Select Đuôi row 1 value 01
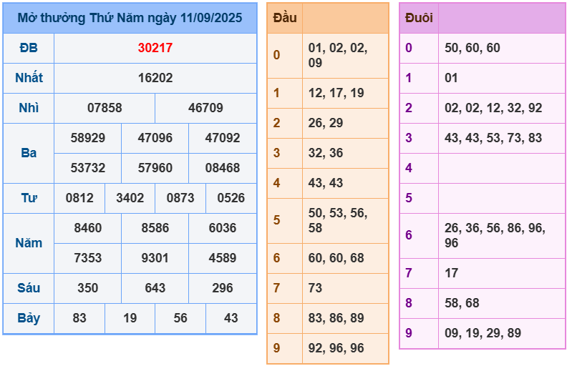The width and height of the screenshot is (567, 366). tap(451, 78)
